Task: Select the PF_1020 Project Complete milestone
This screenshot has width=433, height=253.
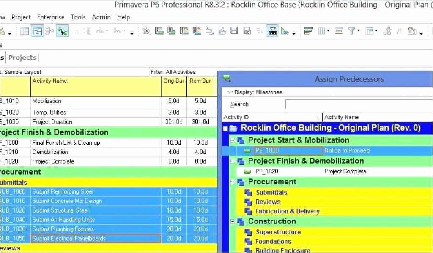Action: point(266,171)
